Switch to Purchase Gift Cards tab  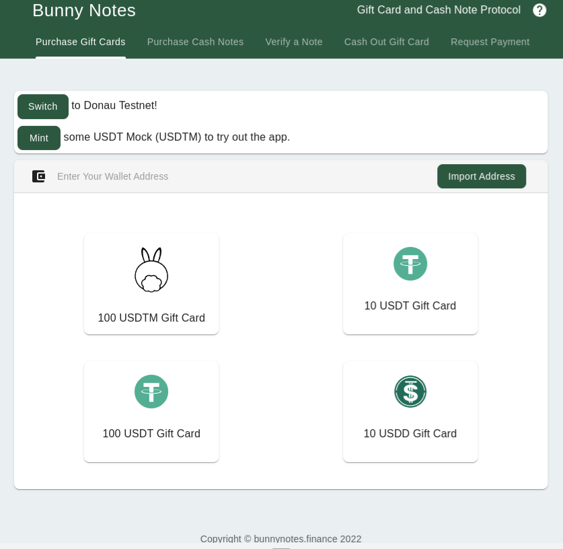pyautogui.click(x=81, y=42)
